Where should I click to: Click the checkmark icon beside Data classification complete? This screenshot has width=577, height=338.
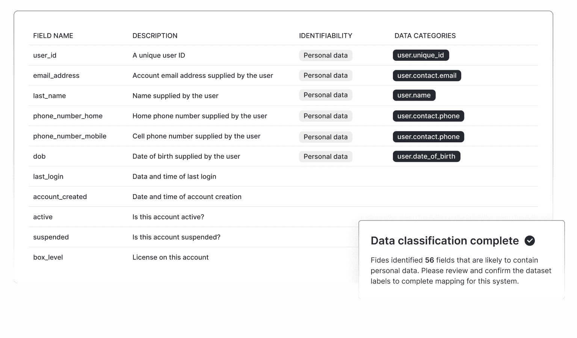point(530,240)
